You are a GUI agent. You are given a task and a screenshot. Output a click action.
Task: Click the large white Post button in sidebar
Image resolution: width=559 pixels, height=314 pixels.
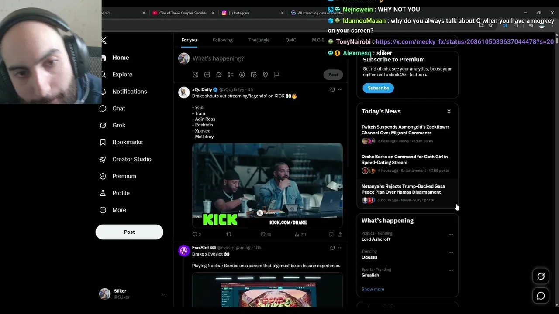click(129, 232)
